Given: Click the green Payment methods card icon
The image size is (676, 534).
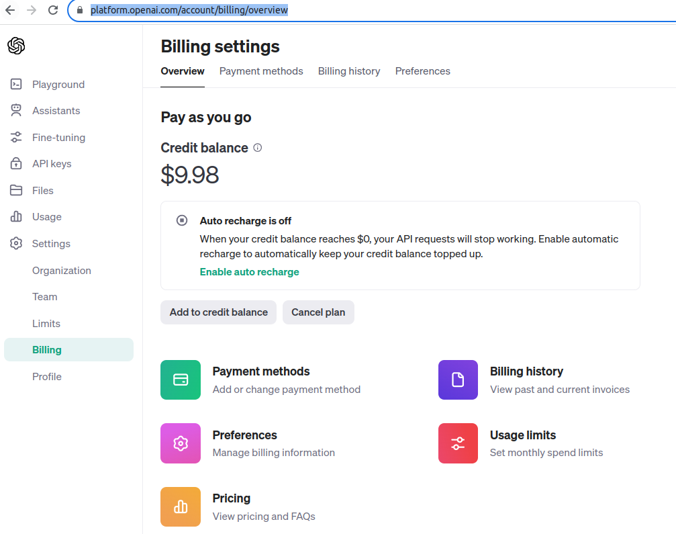Looking at the screenshot, I should pos(181,380).
